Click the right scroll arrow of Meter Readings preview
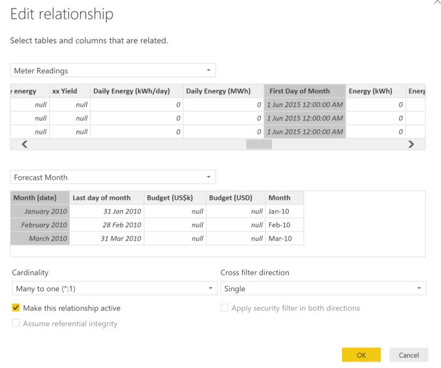Image resolution: width=441 pixels, height=368 pixels. click(x=411, y=144)
